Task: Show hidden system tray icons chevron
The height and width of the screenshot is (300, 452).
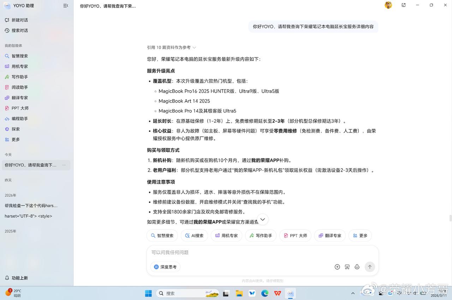Action: [353, 293]
